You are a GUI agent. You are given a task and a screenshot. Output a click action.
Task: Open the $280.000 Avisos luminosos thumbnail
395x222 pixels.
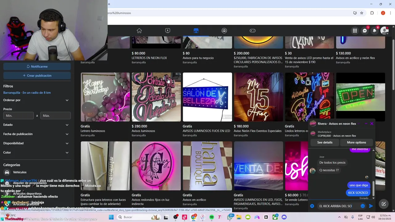[x=156, y=97]
